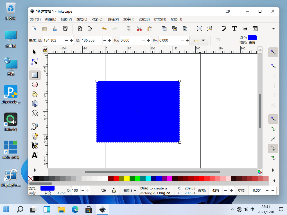Select the Rectangle tool
Viewport: 287px width, 215px height.
(x=35, y=75)
